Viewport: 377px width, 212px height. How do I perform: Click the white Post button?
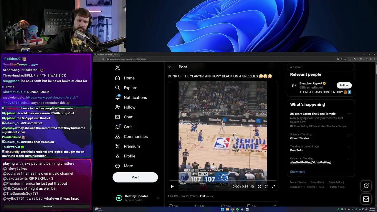point(135,177)
